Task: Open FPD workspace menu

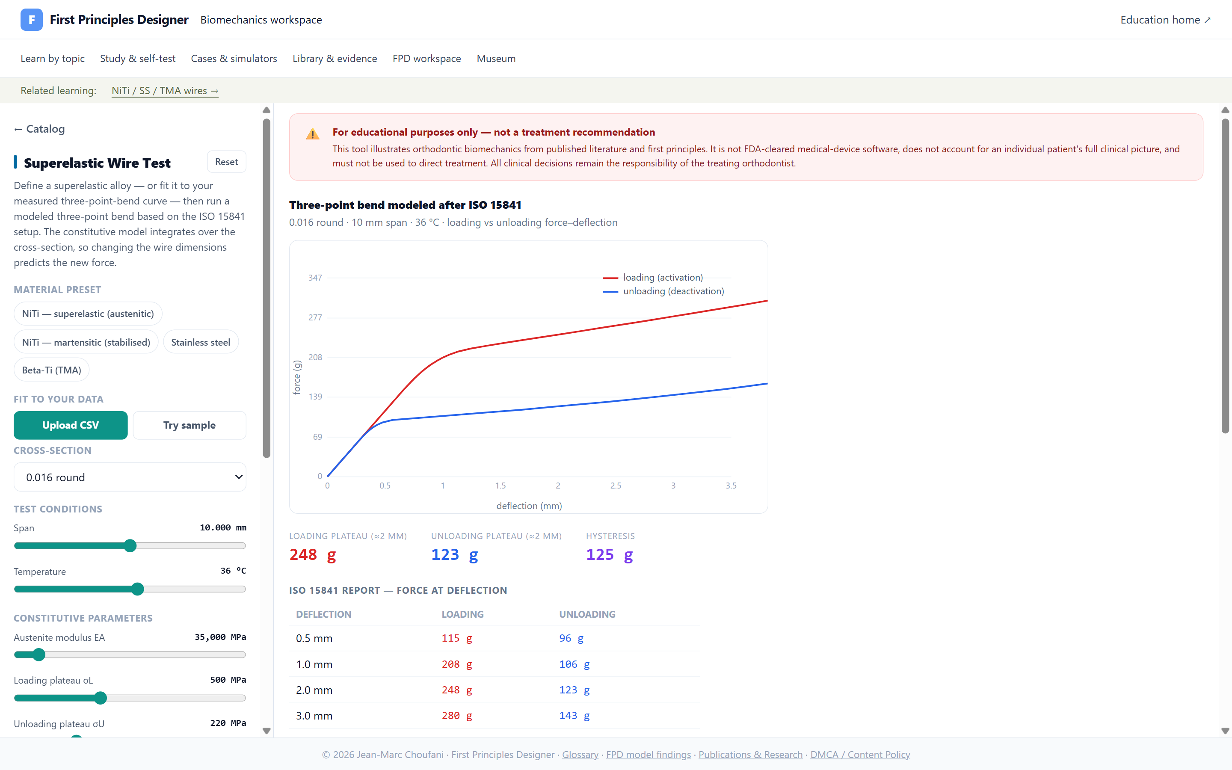Action: click(x=426, y=59)
